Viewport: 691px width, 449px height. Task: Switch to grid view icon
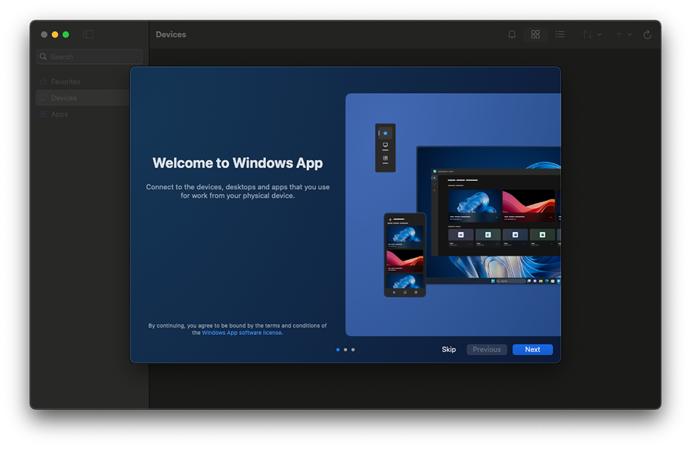pos(535,34)
